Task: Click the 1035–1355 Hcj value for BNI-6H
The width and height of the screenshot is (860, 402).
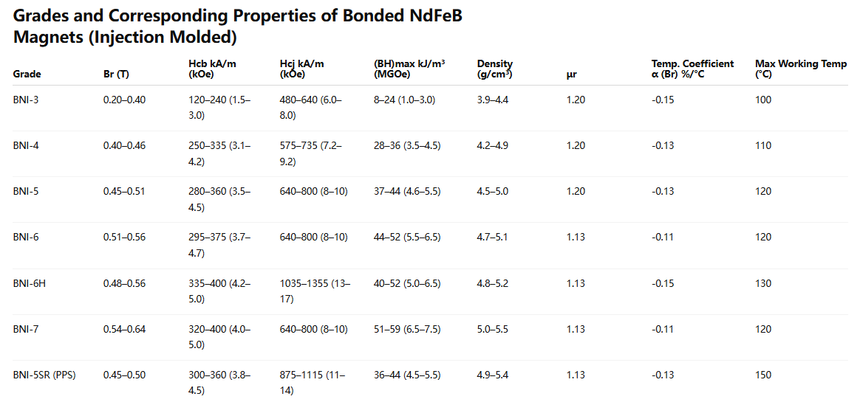Action: click(x=315, y=291)
